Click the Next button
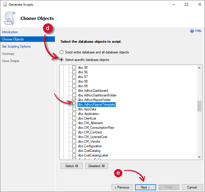Image resolution: width=205 pixels, height=192 pixels. tap(145, 187)
